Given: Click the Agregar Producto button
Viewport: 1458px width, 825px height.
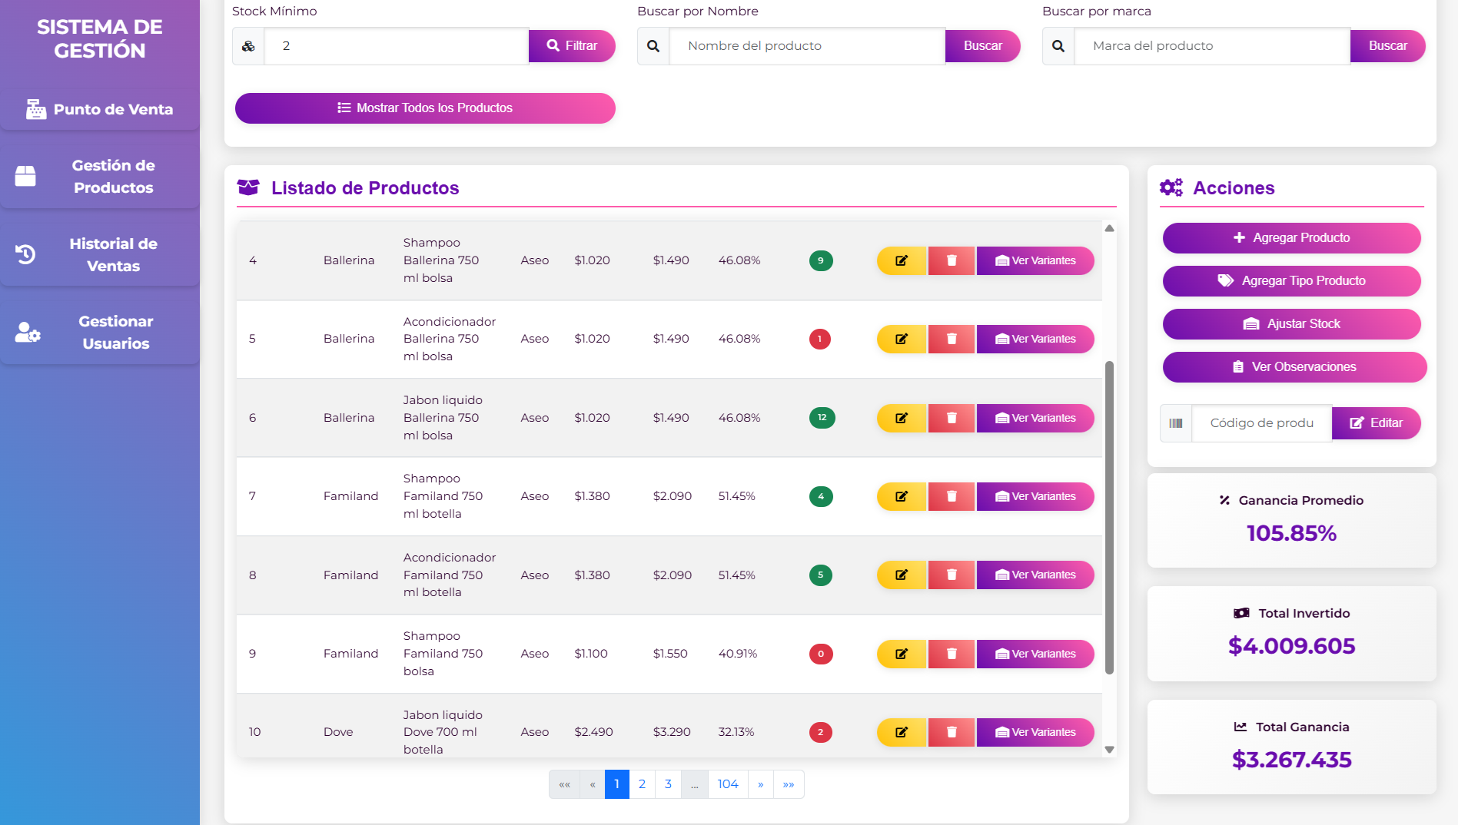Looking at the screenshot, I should tap(1291, 238).
